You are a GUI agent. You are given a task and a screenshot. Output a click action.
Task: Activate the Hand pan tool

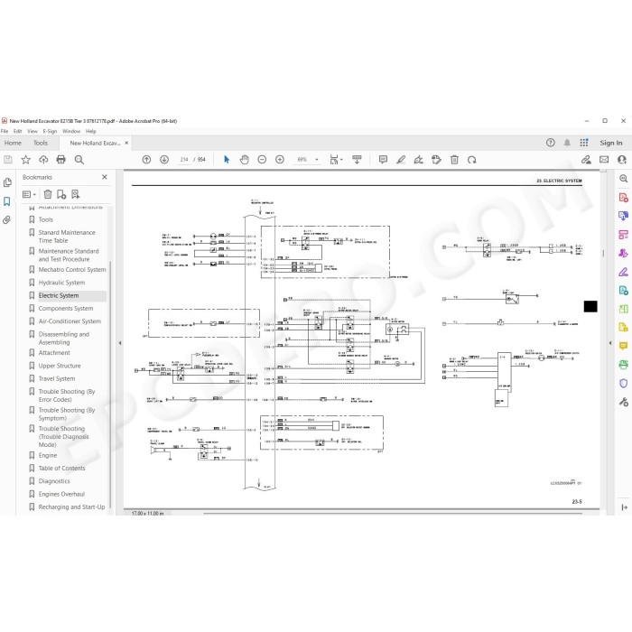click(245, 160)
